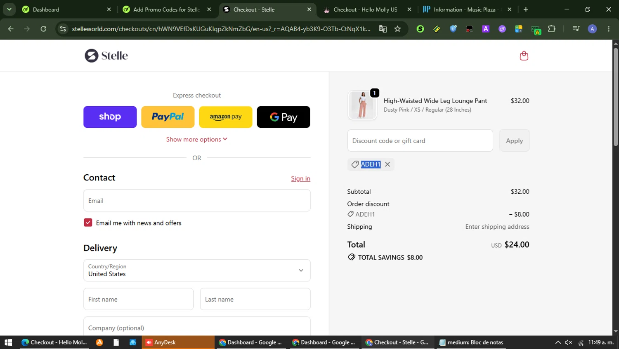
Task: Open medium: Bloc de notas taskbar item
Action: (471, 342)
